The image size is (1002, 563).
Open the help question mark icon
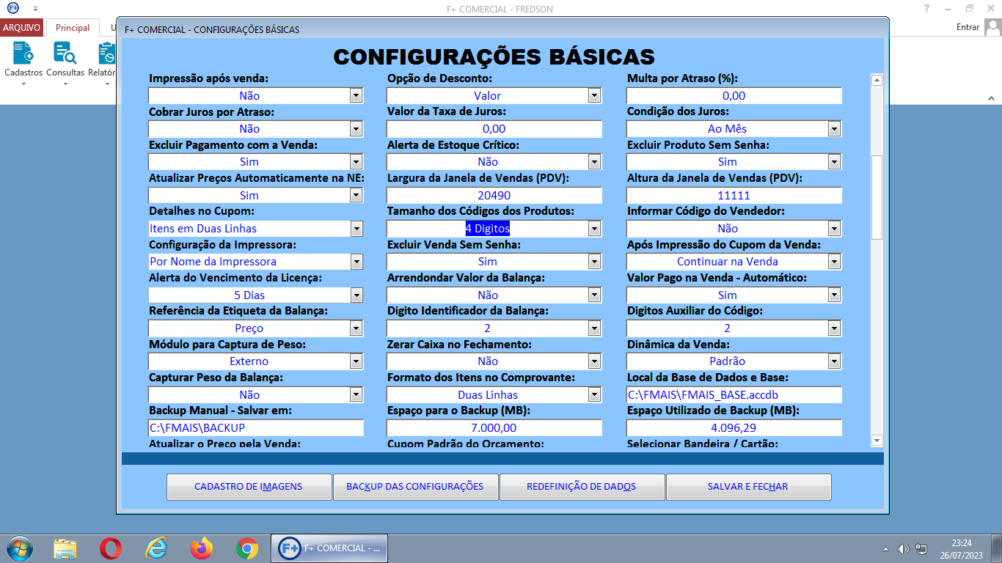[927, 7]
